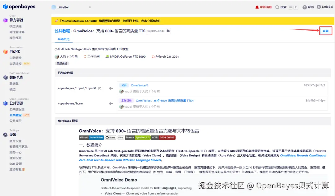335x196 pixels.
Task: Click the LittleBei workspace avatar at top left
Action: [54, 7]
